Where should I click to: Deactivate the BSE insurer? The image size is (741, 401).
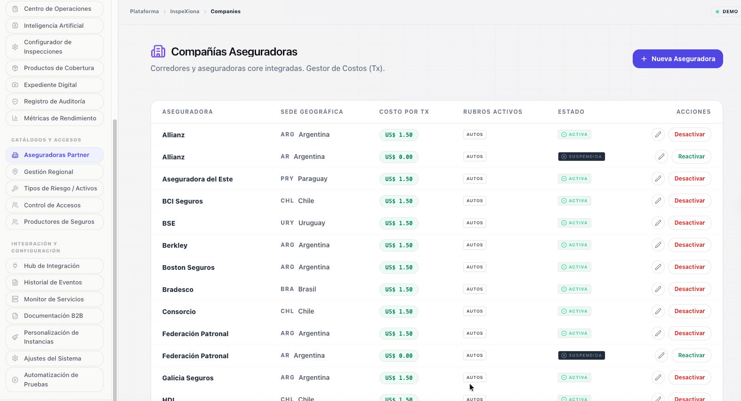(x=690, y=223)
